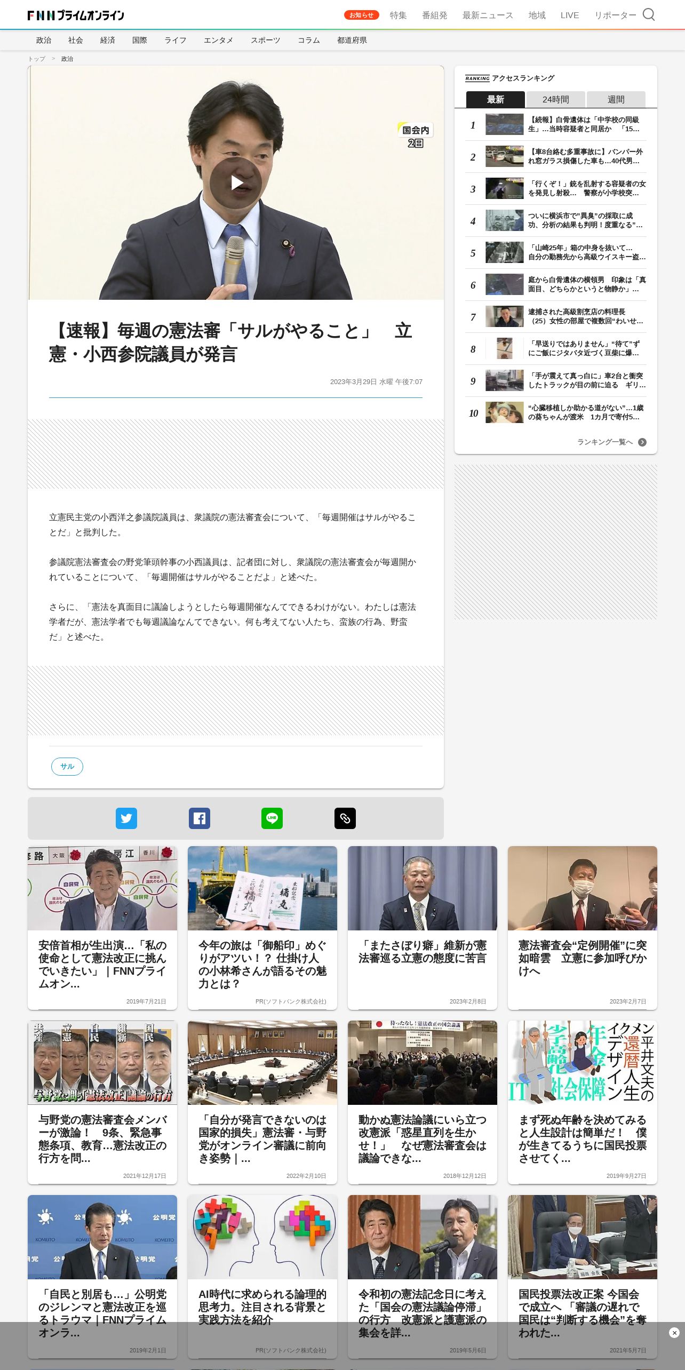Open 動かぬ憲法論議 article
685x1370 pixels.
click(423, 1102)
